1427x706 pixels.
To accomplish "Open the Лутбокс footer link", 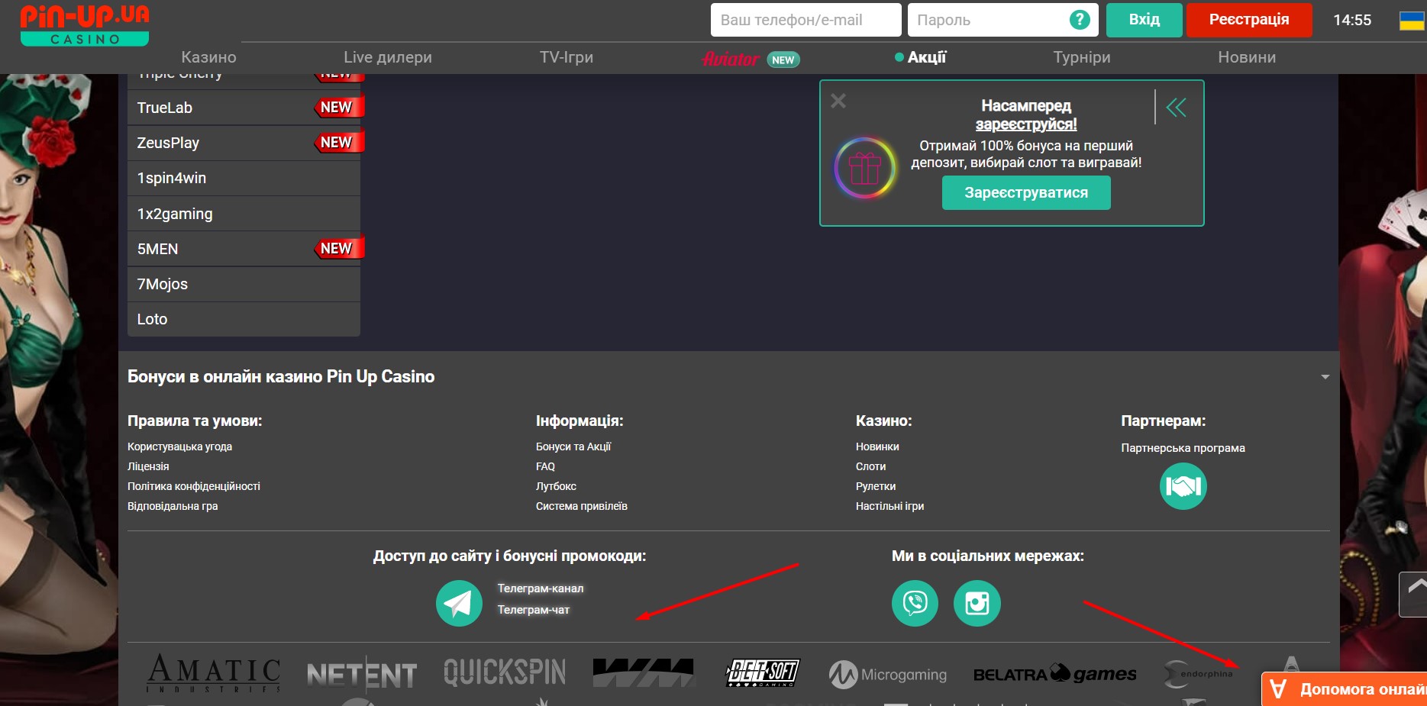I will click(556, 486).
